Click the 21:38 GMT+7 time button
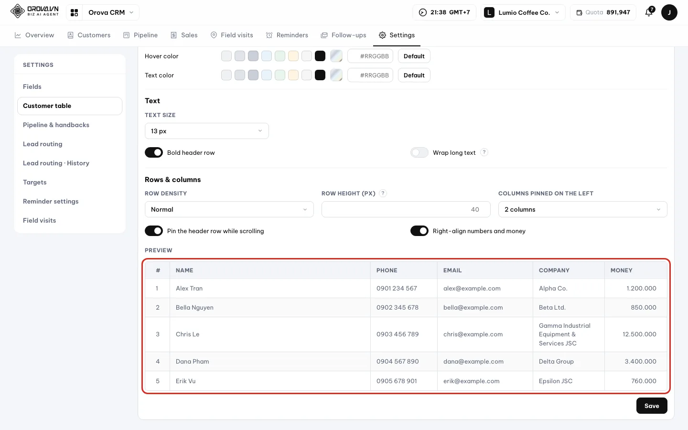 click(x=444, y=12)
